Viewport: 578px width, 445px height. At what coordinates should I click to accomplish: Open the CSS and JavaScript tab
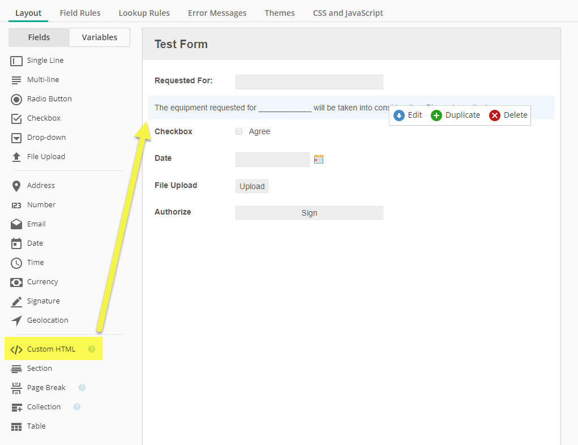point(348,13)
